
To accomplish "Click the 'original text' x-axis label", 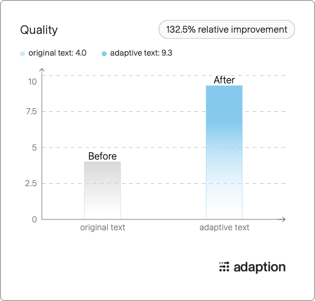I will tap(102, 227).
